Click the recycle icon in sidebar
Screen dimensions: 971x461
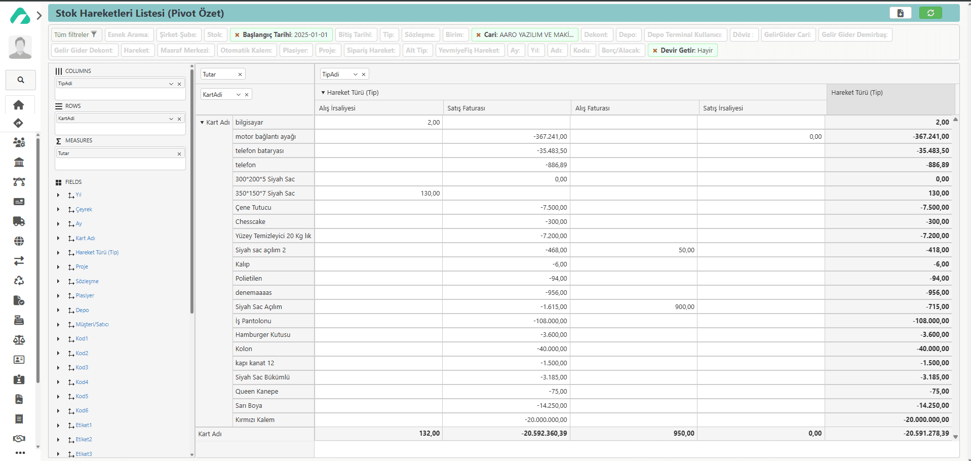(19, 281)
